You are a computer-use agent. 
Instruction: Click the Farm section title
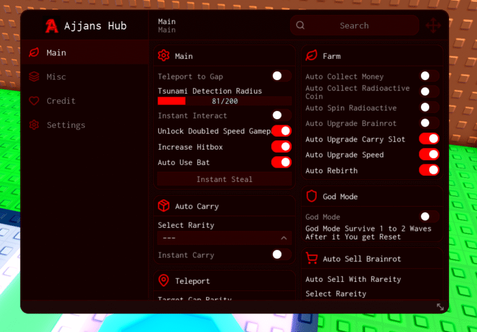[332, 56]
